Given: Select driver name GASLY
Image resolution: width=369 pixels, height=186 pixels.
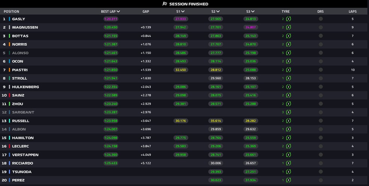Looking at the screenshot, I should (18, 19).
